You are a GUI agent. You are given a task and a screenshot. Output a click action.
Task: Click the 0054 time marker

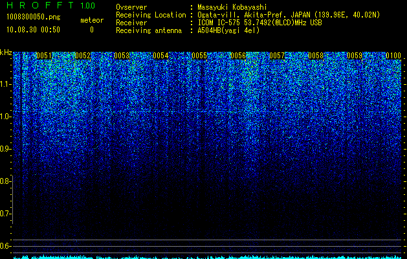pyautogui.click(x=160, y=56)
